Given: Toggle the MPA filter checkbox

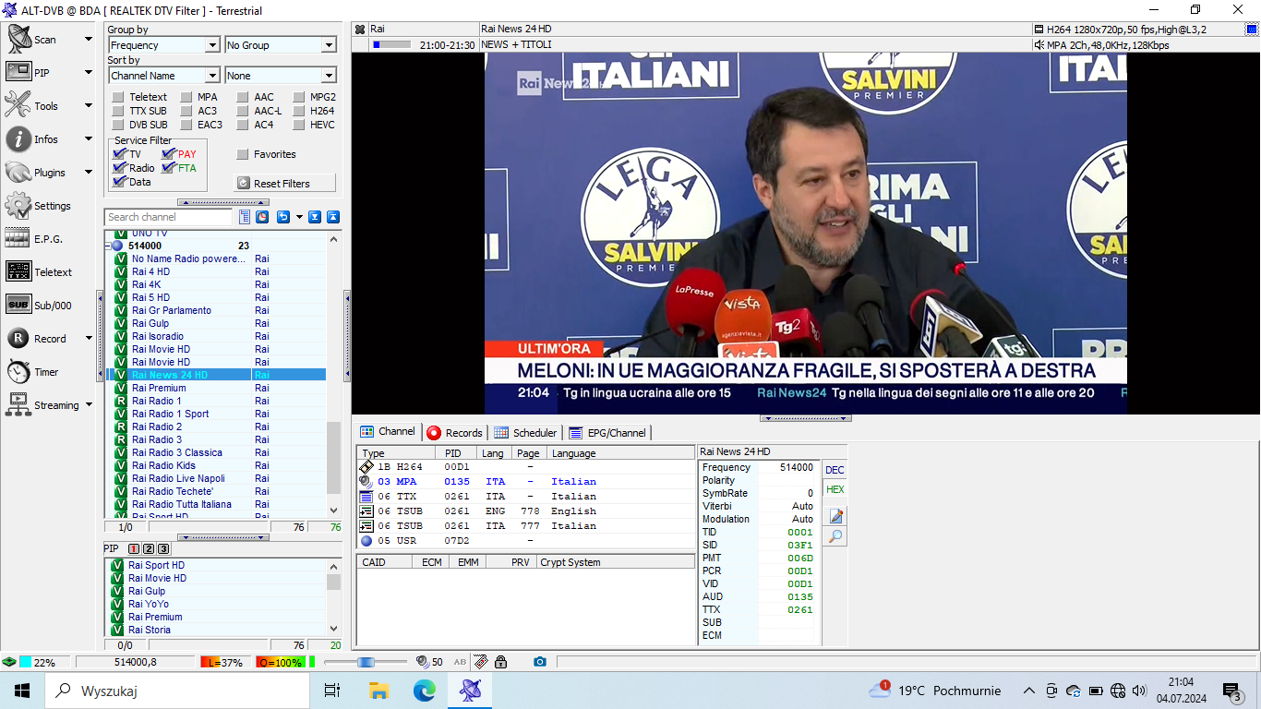Looking at the screenshot, I should (x=186, y=97).
